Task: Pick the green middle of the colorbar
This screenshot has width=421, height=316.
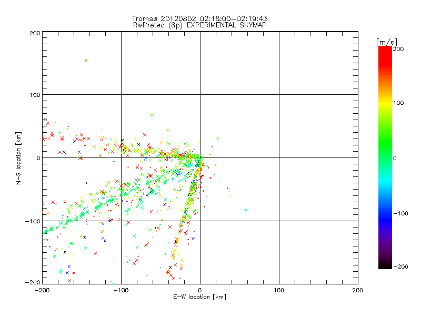Action: [385, 157]
